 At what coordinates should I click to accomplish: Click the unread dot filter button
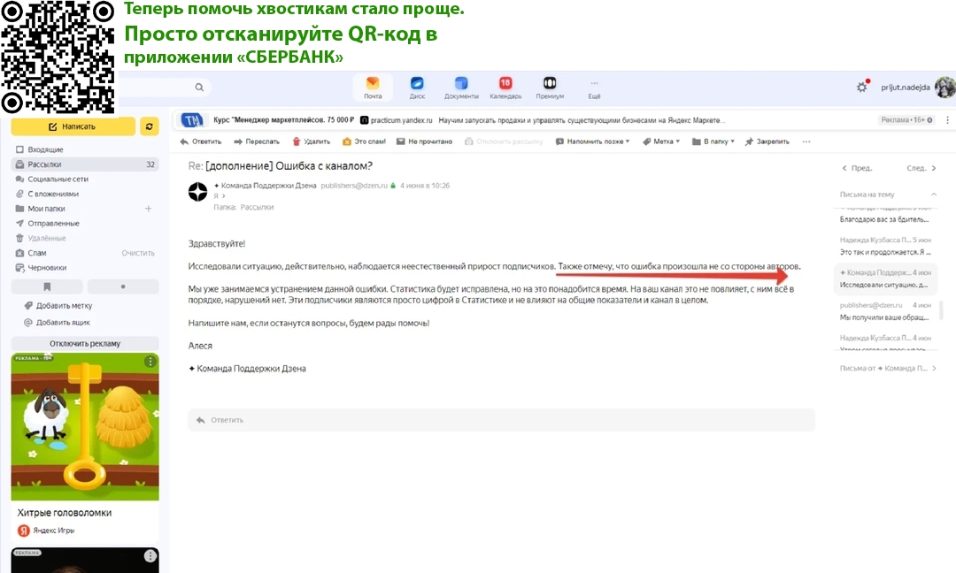tap(123, 286)
